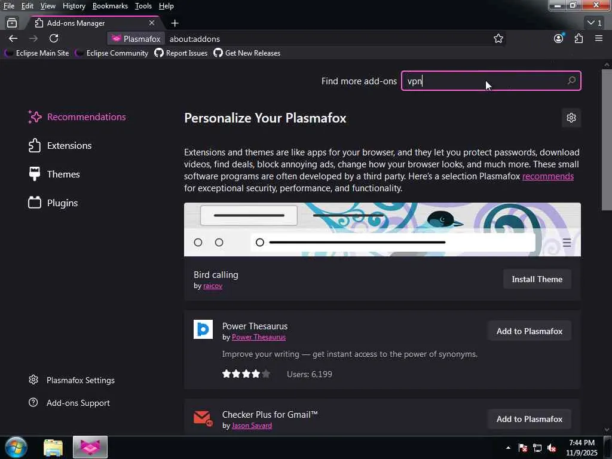Click the search magnifier in add-ons field
612x459 pixels.
[571, 81]
